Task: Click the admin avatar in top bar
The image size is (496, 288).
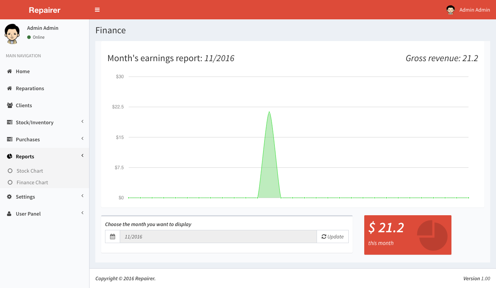Action: 450,10
